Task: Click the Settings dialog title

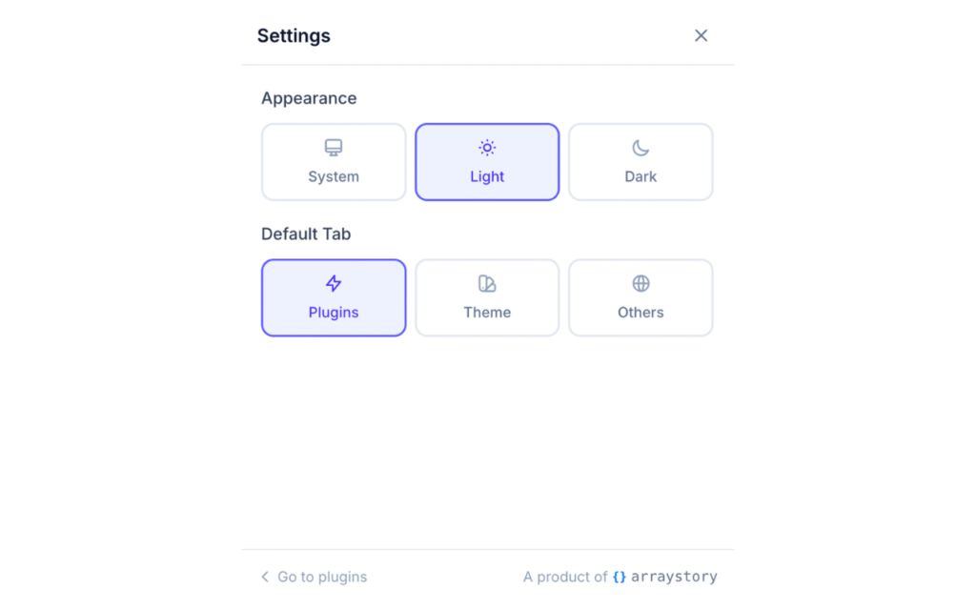Action: [x=293, y=35]
